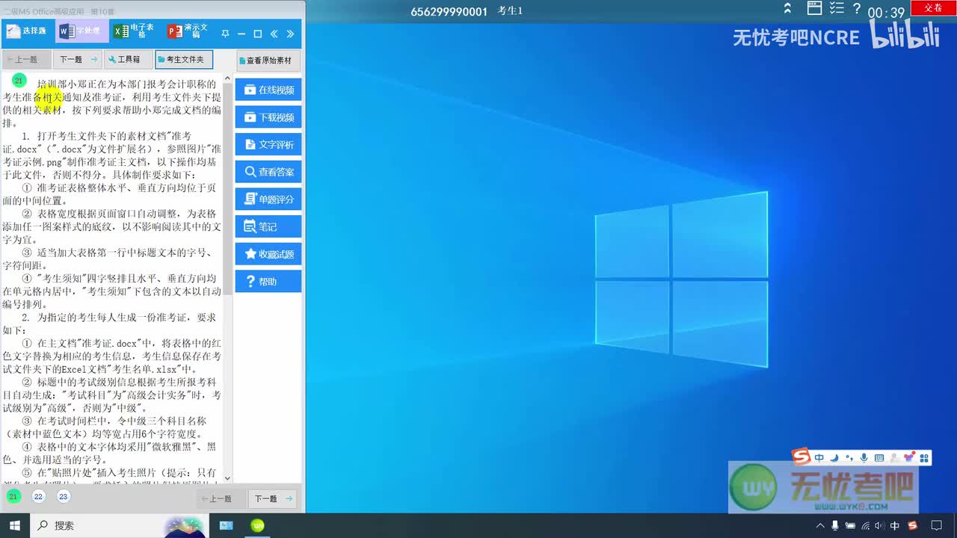Screen dimensions: 957x538
Task: Switch to the 电子表格 Excel tab
Action: (x=135, y=31)
